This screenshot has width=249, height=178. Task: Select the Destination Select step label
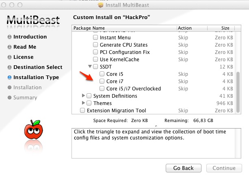click(38, 67)
